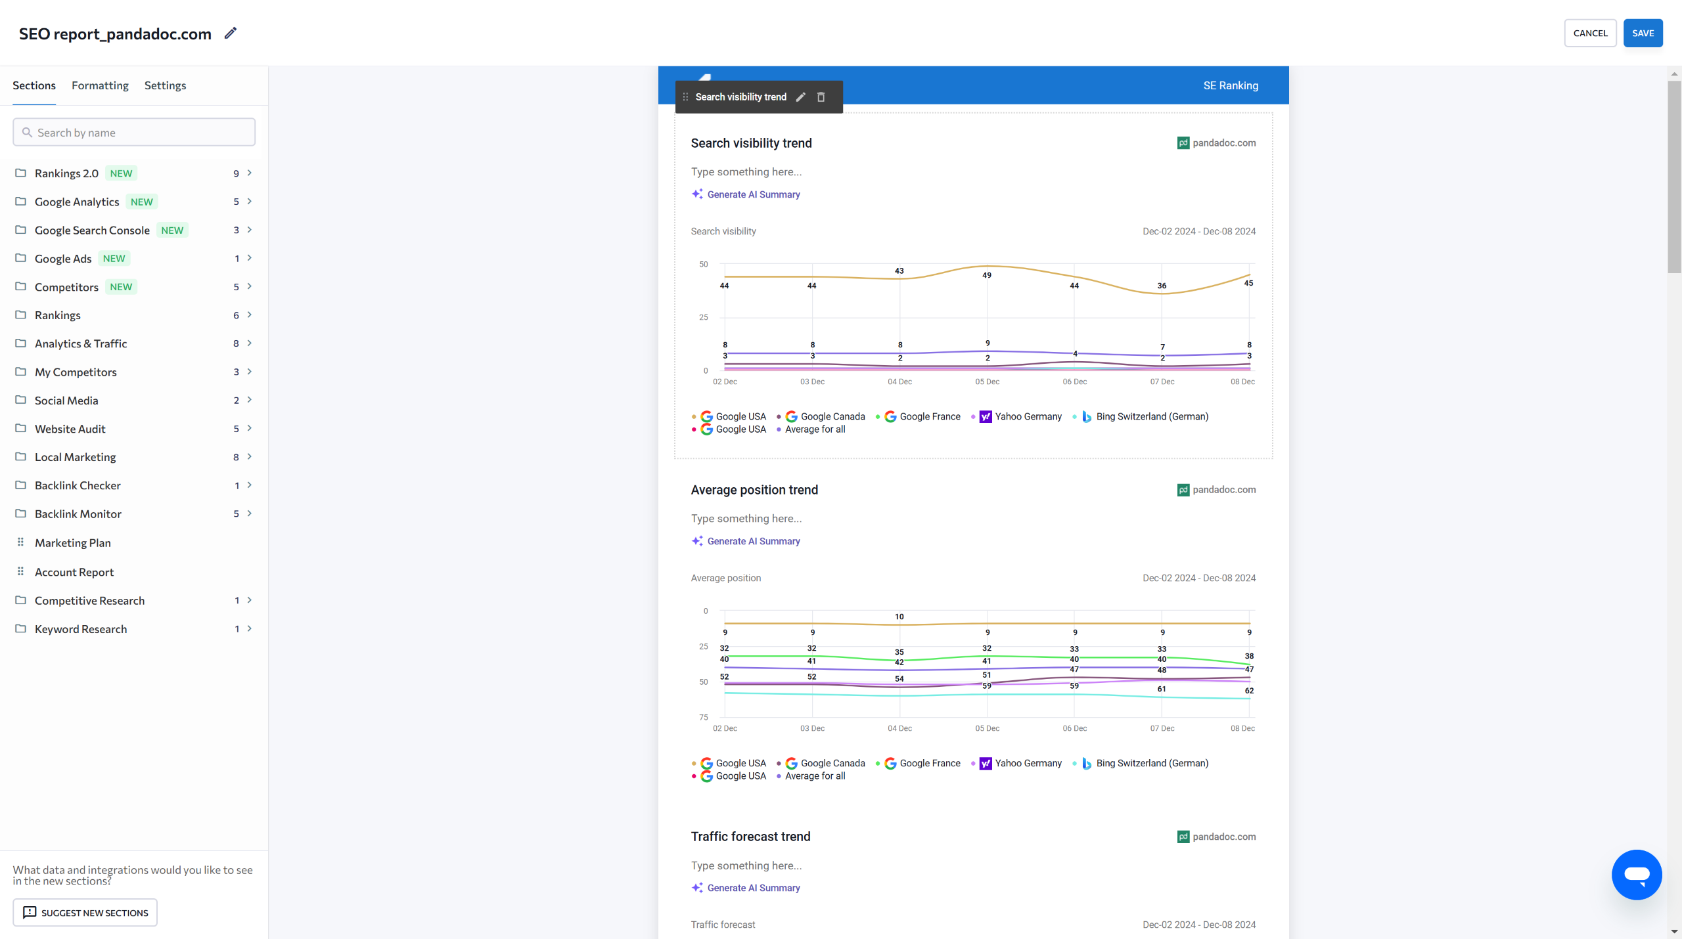The width and height of the screenshot is (1682, 939).
Task: Click the page vertical scrollbar thumb
Action: point(1674,177)
